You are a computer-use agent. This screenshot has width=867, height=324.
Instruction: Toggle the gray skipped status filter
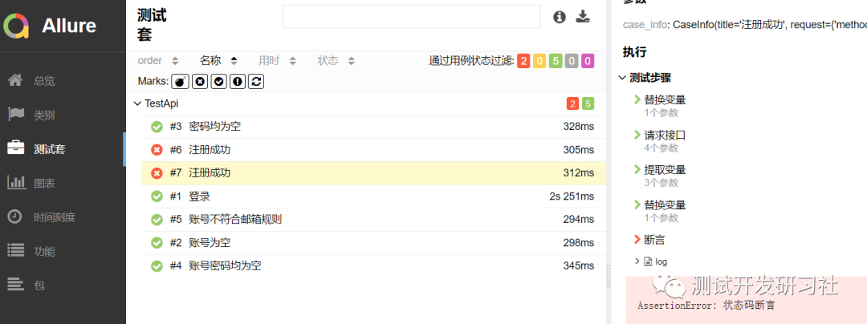[572, 61]
